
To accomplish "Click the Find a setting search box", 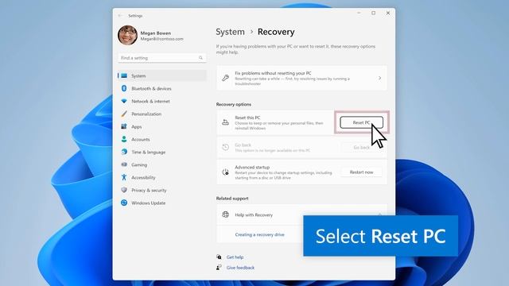I will 162,58.
